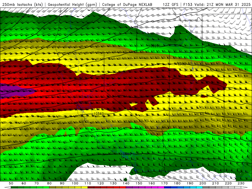Click the "F153 Valid: 21Z MON MAR 31 2025" text
This screenshot has height=189, width=252.
(x=217, y=4)
